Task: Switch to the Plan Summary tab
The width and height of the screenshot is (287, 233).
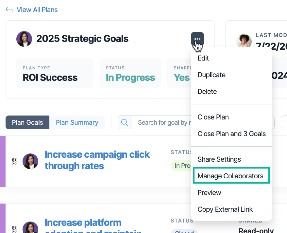Action: pyautogui.click(x=77, y=122)
